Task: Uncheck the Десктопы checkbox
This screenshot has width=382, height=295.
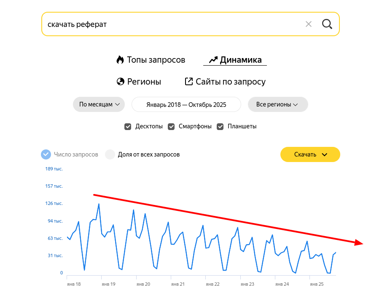Action: (128, 126)
